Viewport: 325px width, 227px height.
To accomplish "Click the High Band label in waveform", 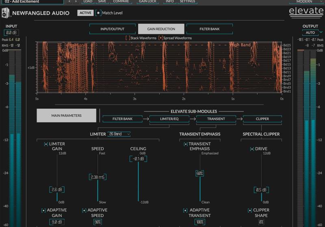I will (x=240, y=45).
